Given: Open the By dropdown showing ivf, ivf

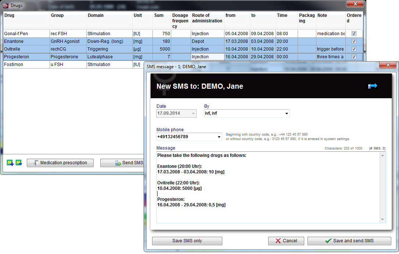Looking at the screenshot, I should [x=287, y=113].
